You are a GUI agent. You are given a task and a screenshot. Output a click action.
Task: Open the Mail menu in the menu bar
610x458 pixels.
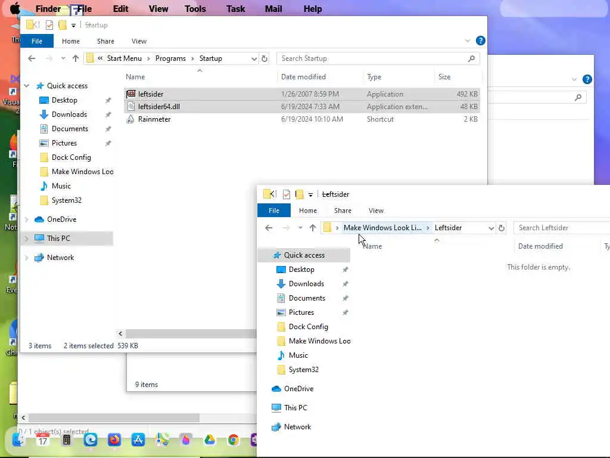(x=273, y=8)
